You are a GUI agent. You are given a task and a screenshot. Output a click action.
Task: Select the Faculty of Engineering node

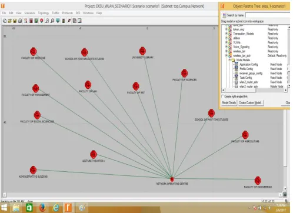pyautogui.click(x=258, y=181)
